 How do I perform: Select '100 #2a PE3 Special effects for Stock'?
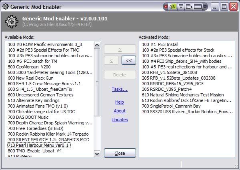pos(178,50)
